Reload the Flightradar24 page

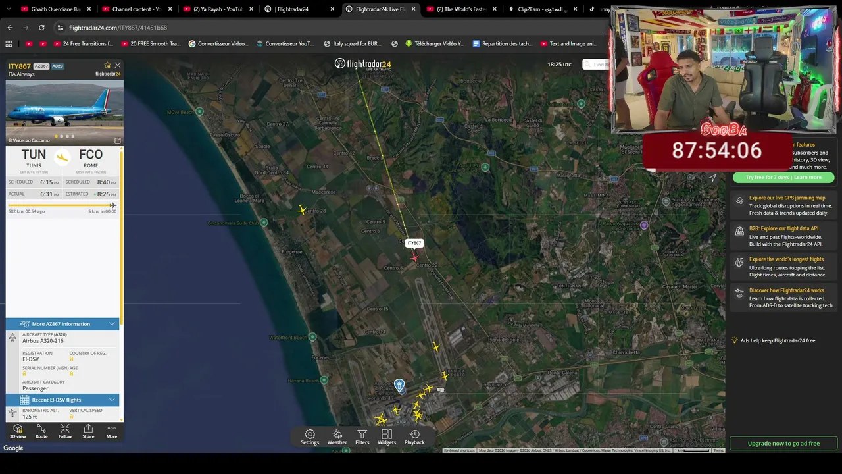click(x=41, y=28)
